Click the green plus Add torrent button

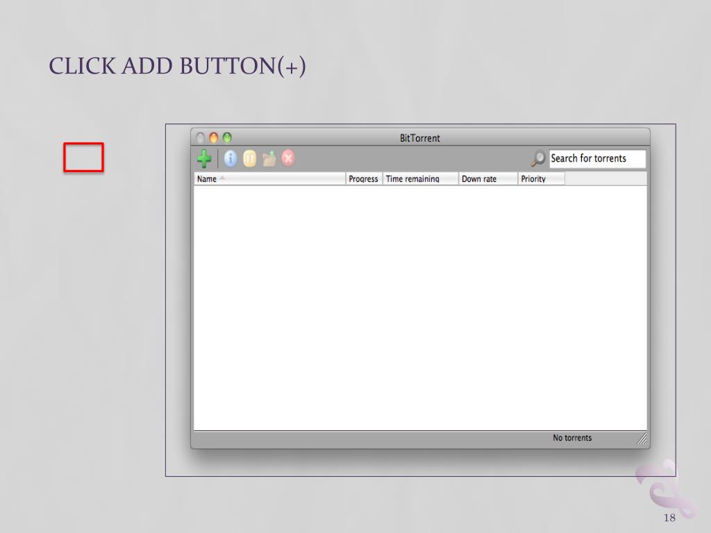pyautogui.click(x=204, y=159)
